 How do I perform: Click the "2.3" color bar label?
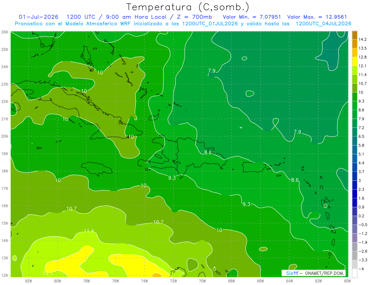click(x=362, y=189)
